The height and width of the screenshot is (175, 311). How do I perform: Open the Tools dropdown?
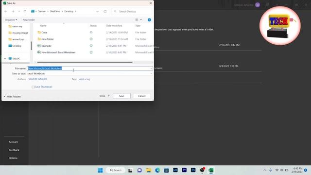pyautogui.click(x=104, y=96)
